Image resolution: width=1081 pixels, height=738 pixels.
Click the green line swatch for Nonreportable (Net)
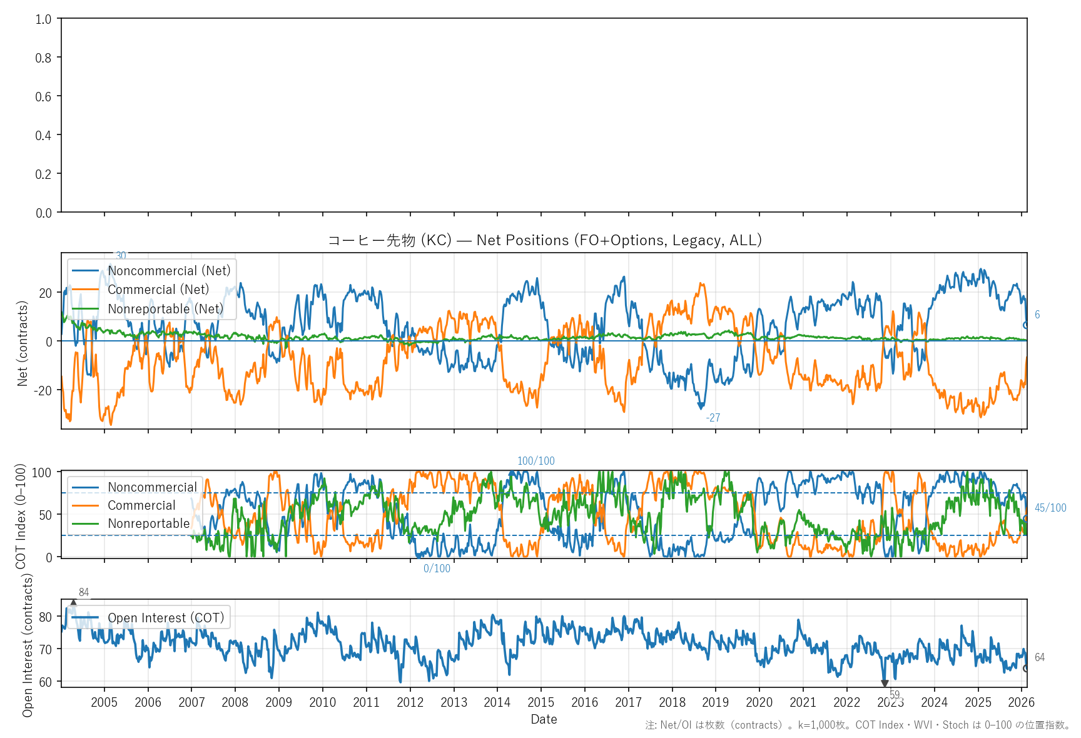(86, 309)
